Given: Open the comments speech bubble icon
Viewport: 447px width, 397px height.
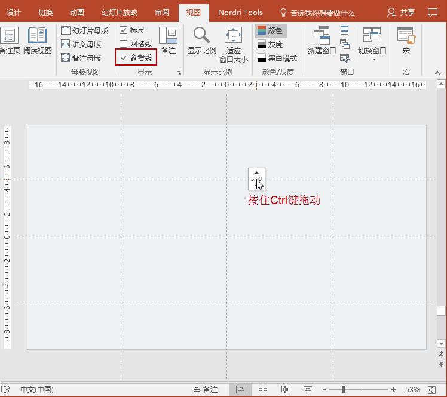Looking at the screenshot, I should point(433,12).
